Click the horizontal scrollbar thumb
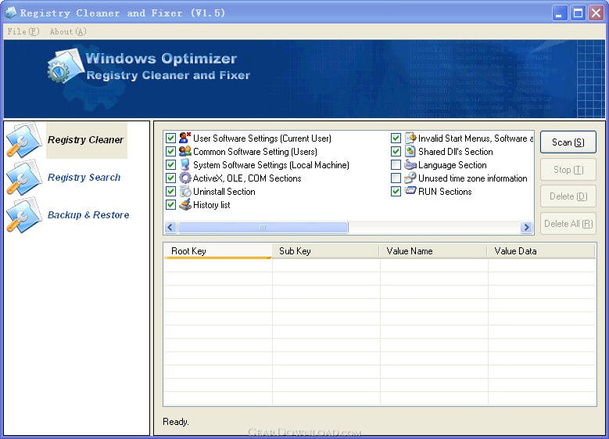This screenshot has width=609, height=439. (x=263, y=227)
